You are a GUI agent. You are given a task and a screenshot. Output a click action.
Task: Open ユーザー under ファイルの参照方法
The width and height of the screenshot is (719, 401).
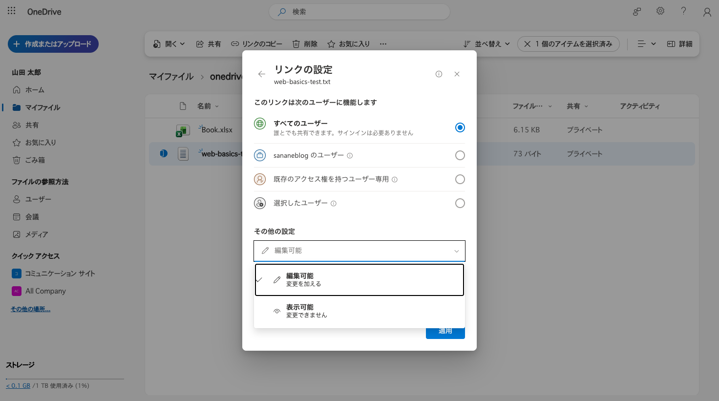pyautogui.click(x=32, y=199)
